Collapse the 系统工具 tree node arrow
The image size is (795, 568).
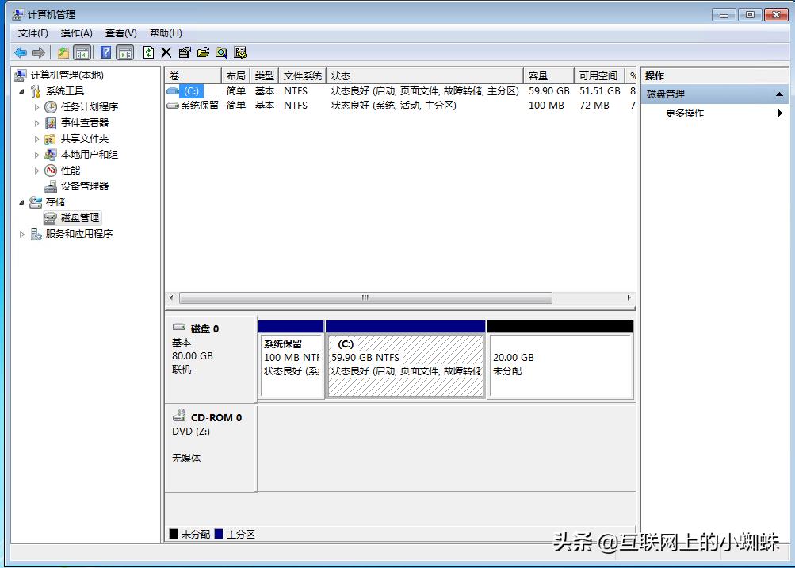coord(21,91)
